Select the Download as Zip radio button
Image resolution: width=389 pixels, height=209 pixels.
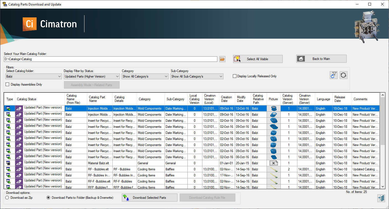click(x=7, y=198)
